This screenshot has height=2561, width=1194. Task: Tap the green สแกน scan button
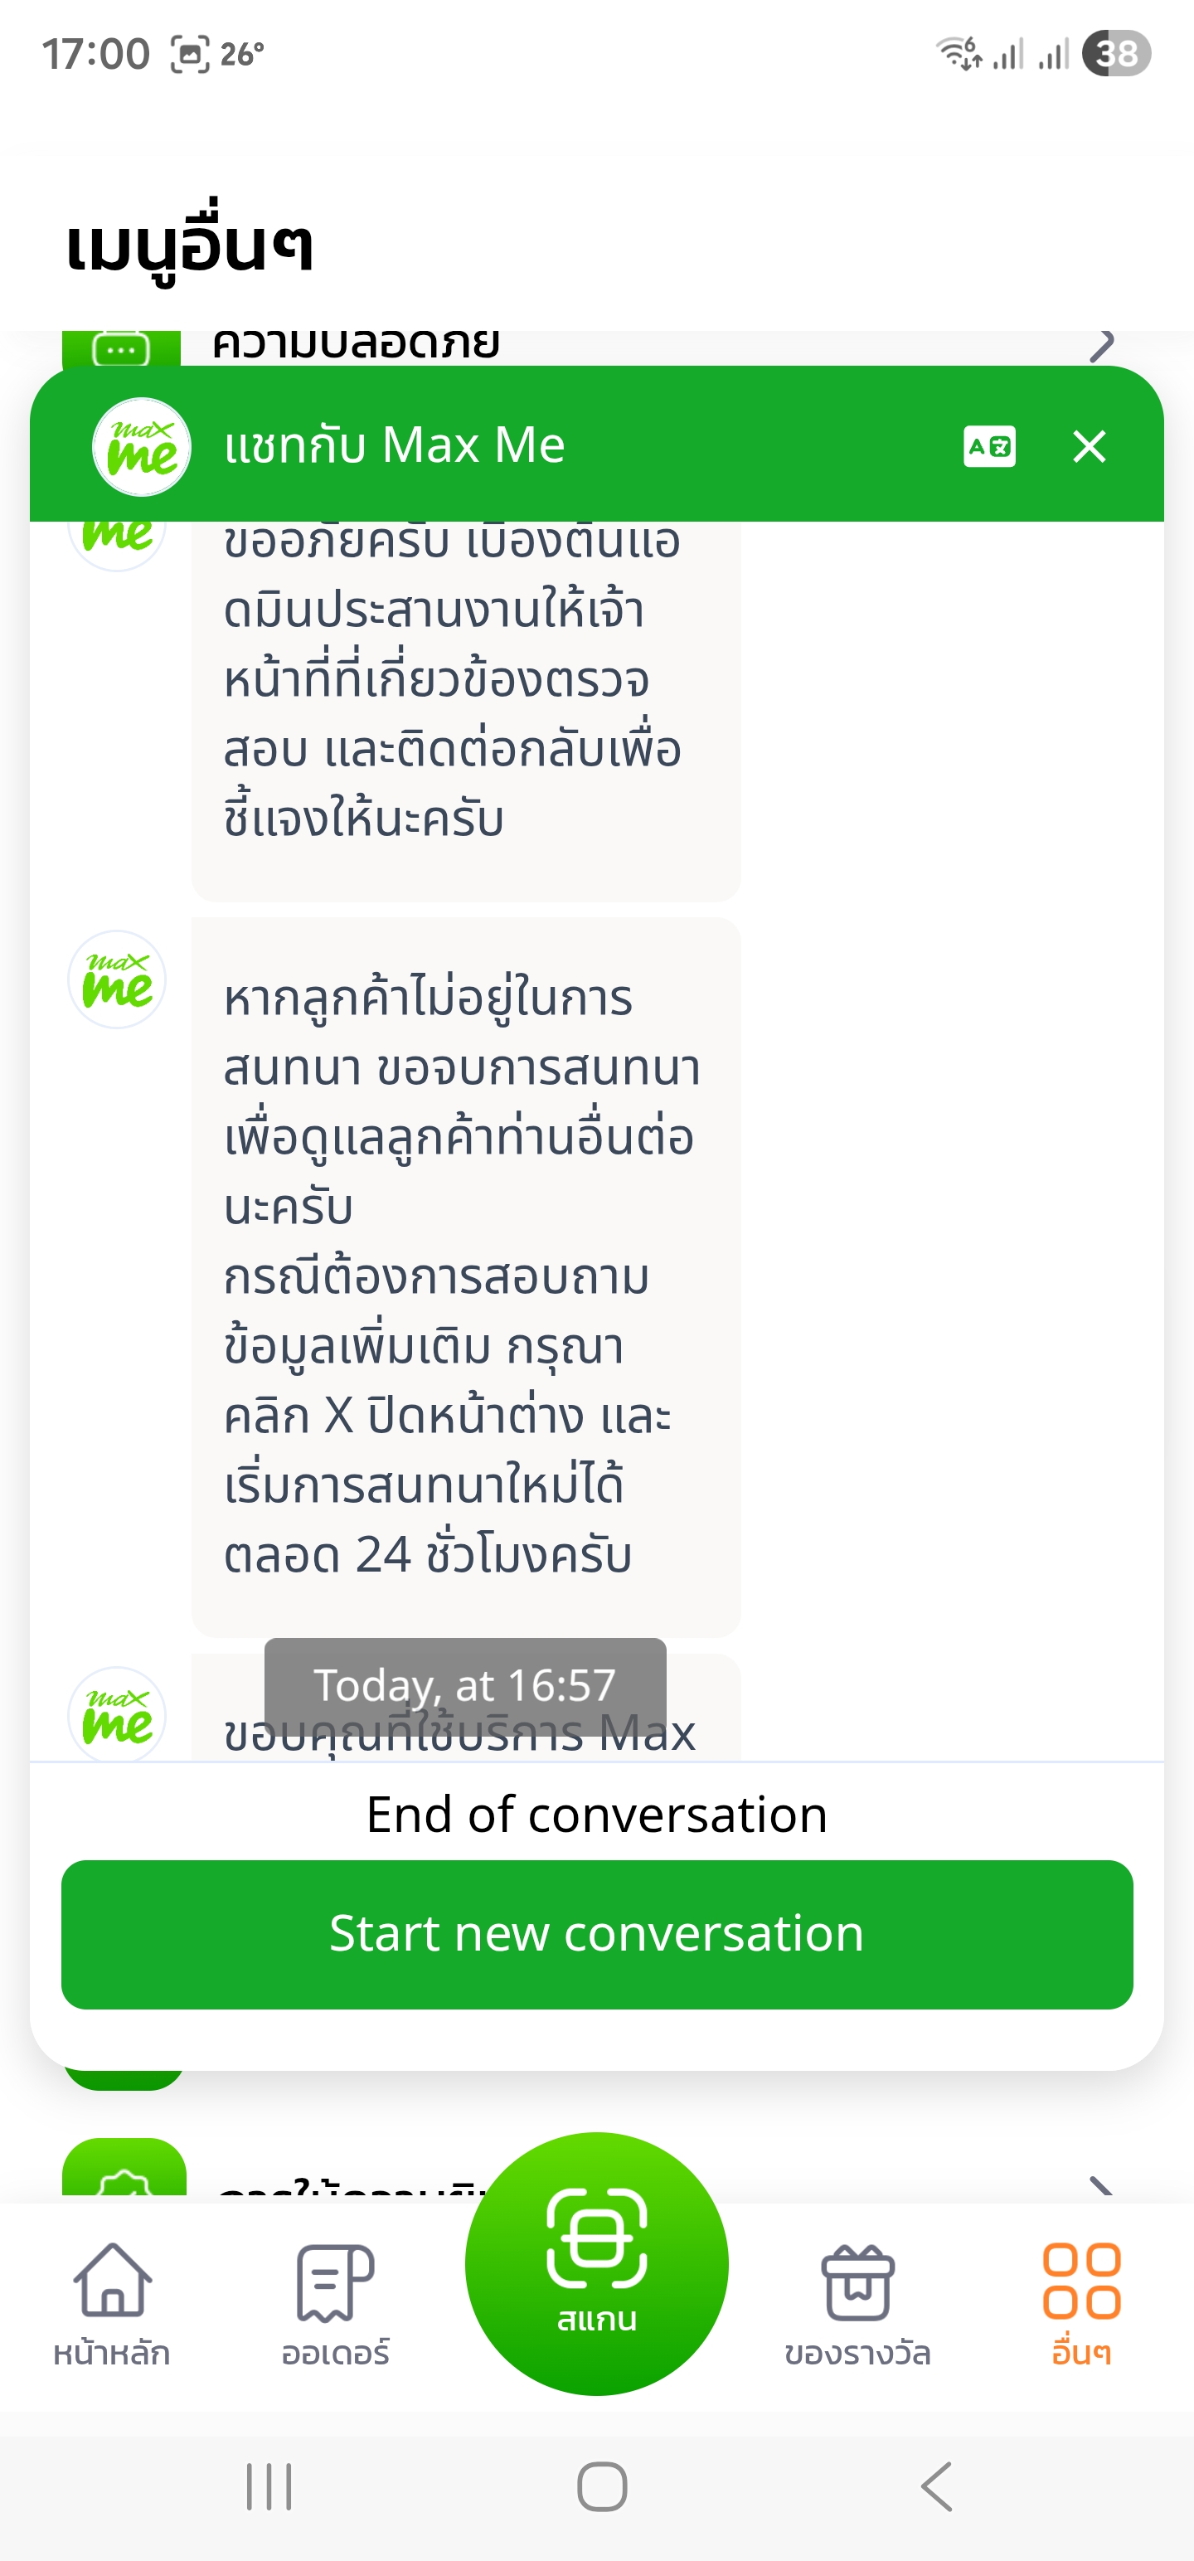596,2264
